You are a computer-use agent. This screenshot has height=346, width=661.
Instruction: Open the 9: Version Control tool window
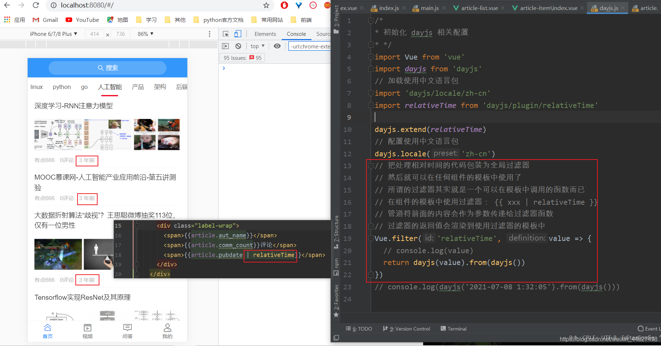pos(406,329)
